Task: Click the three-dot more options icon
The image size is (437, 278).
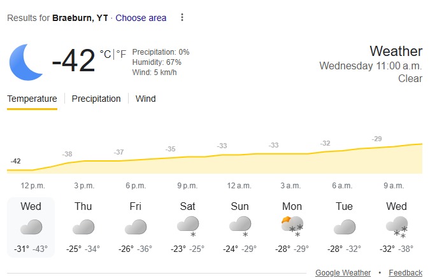Action: pyautogui.click(x=182, y=18)
